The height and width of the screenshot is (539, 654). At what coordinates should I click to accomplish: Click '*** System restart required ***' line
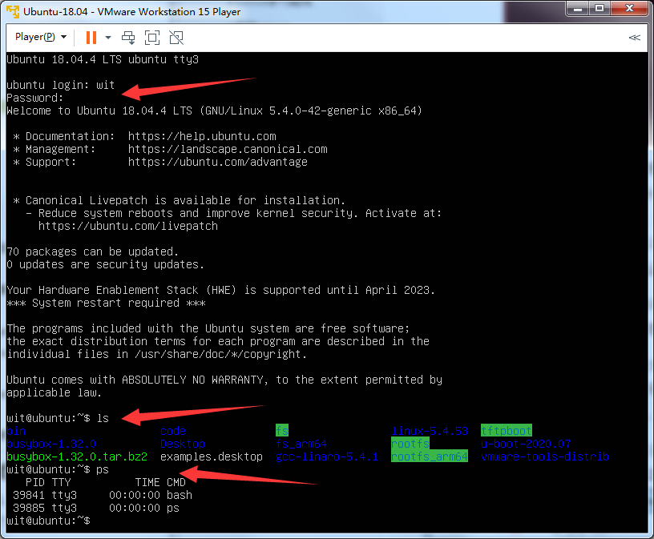tap(106, 303)
